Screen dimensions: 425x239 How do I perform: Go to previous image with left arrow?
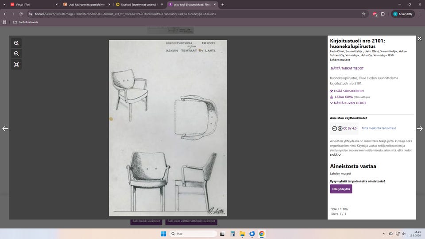click(x=5, y=128)
